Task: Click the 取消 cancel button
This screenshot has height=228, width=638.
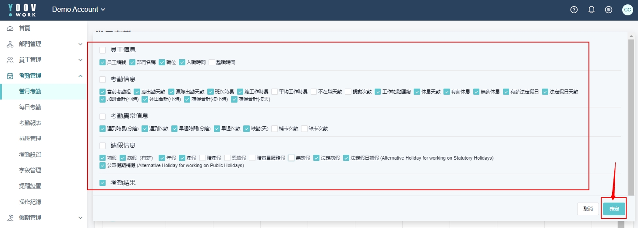Action: (588, 209)
